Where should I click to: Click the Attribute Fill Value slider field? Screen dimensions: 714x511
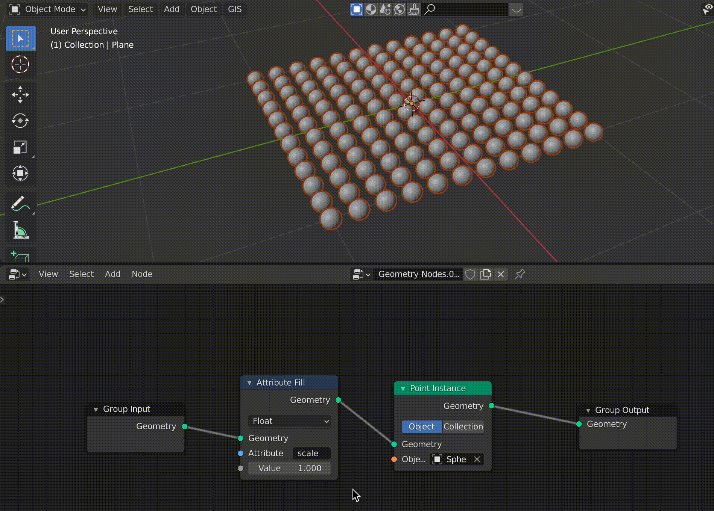tap(289, 469)
